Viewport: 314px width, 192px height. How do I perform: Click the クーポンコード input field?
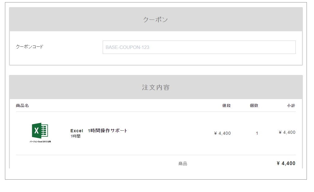[x=199, y=46]
